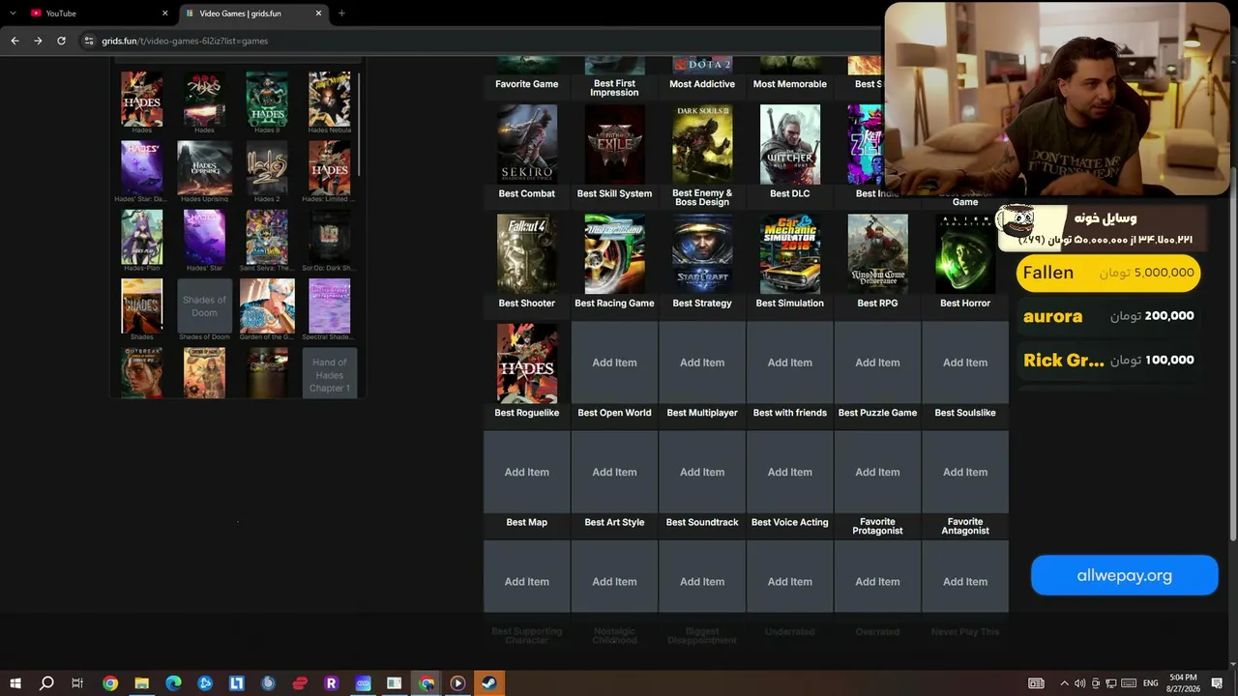Image resolution: width=1238 pixels, height=696 pixels.
Task: Choose the Hades 2 search result
Action: (x=267, y=168)
